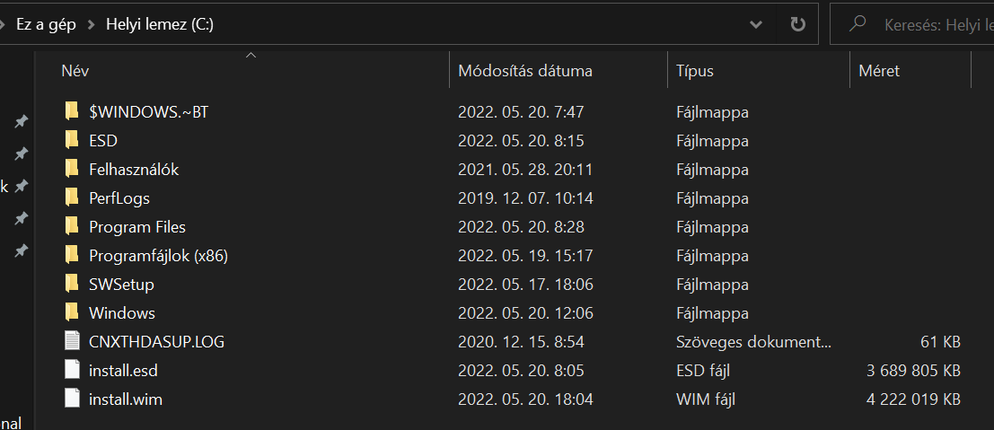The image size is (994, 430).
Task: Click the refresh button beside address bar
Action: pos(797,24)
